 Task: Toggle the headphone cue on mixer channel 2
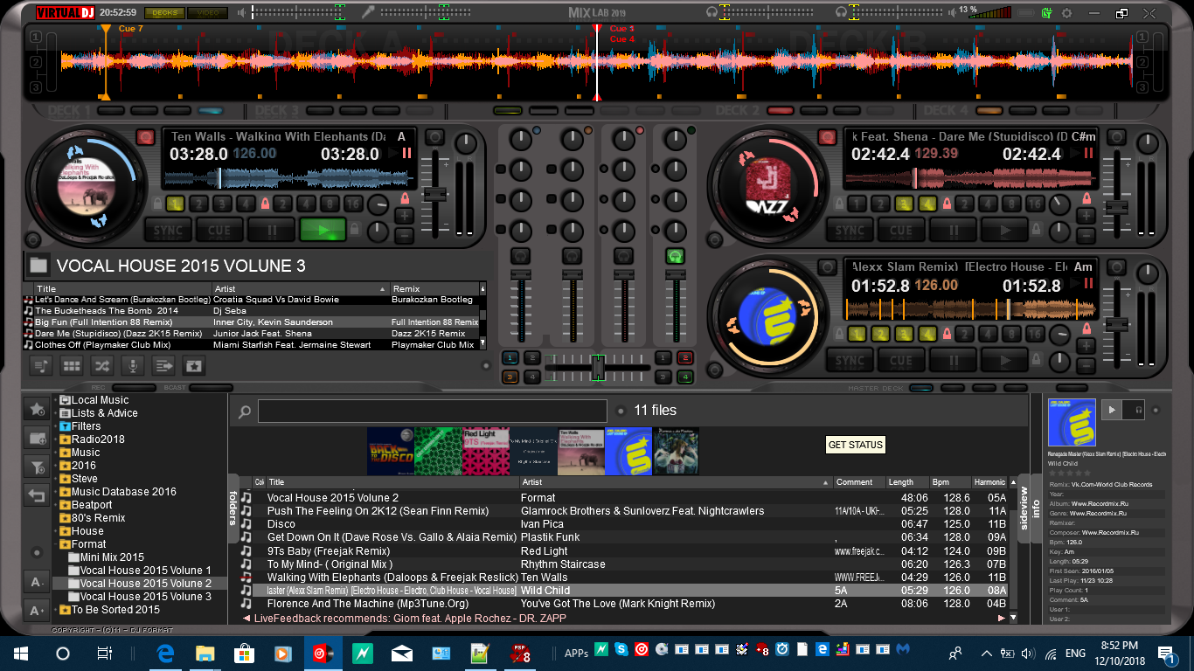coord(572,256)
